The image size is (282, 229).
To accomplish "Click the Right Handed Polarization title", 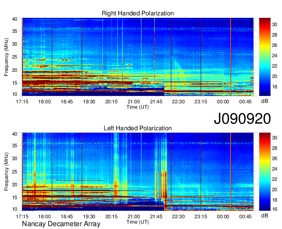I will pyautogui.click(x=138, y=13).
